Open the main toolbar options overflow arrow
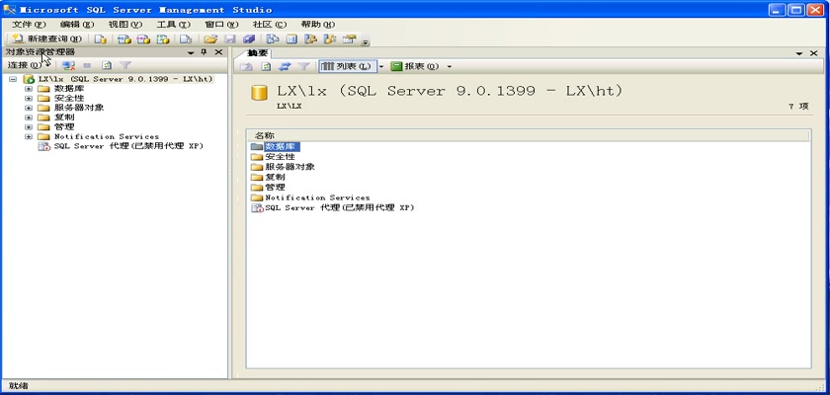Viewport: 830px width, 395px height. click(x=366, y=40)
